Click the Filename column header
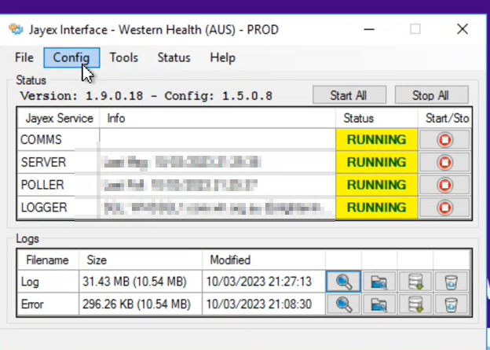Image resolution: width=490 pixels, height=350 pixels. 47,260
